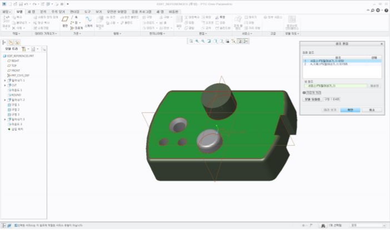The image size is (390, 230).
Task: Confirm with the 확인 button in the dialog
Action: click(350, 110)
